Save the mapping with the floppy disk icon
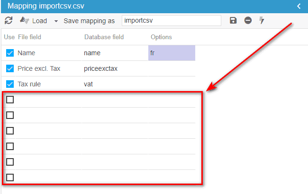The height and width of the screenshot is (194, 308). (233, 21)
